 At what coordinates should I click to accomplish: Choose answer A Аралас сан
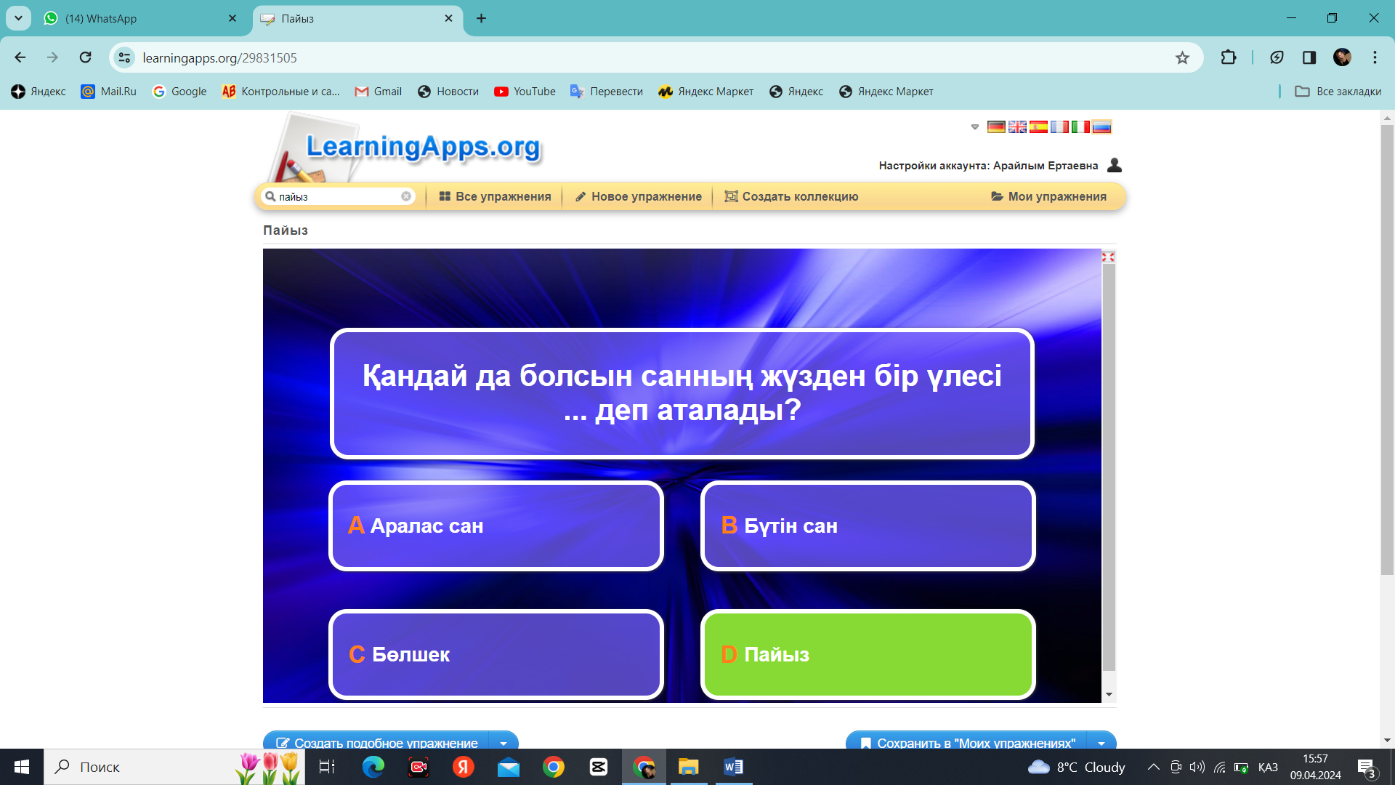tap(496, 526)
